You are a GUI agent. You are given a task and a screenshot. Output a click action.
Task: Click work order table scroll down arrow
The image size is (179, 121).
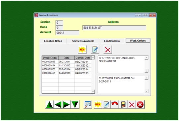(x=93, y=91)
